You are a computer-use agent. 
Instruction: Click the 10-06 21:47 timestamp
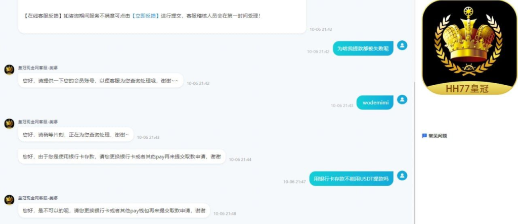294,182
